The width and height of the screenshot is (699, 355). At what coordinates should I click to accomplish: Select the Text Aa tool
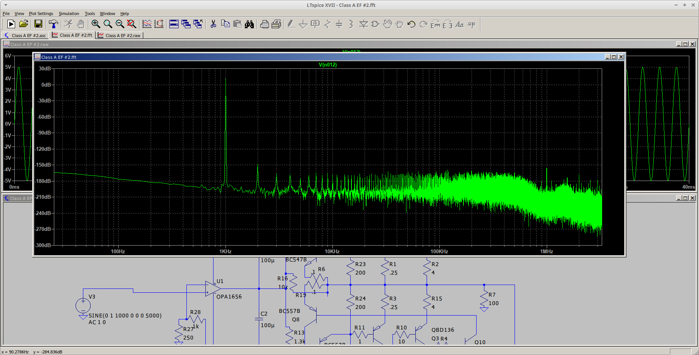point(460,24)
